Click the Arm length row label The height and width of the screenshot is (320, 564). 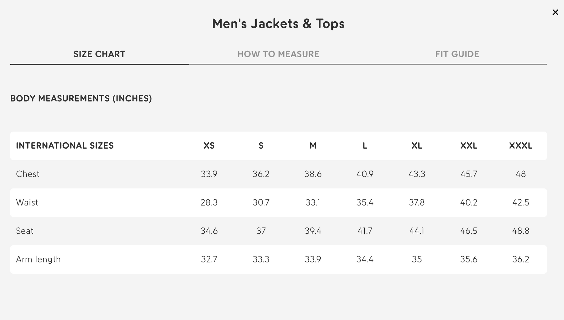(x=38, y=259)
